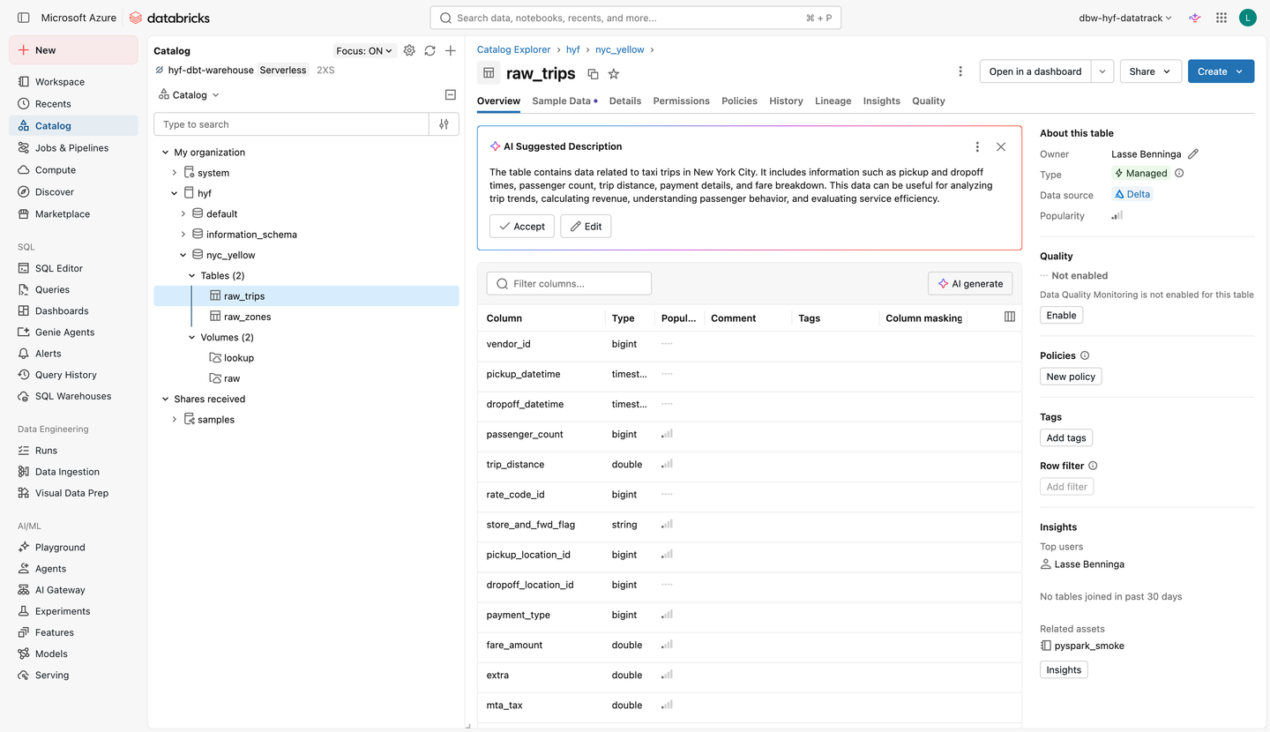This screenshot has width=1270, height=732.
Task: Open the Permissions tab
Action: coord(681,101)
